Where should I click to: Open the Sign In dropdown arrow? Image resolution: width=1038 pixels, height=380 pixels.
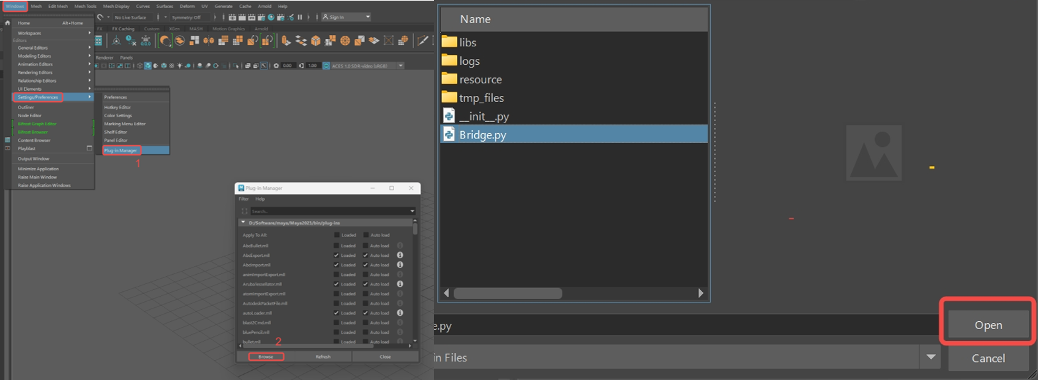pos(368,17)
